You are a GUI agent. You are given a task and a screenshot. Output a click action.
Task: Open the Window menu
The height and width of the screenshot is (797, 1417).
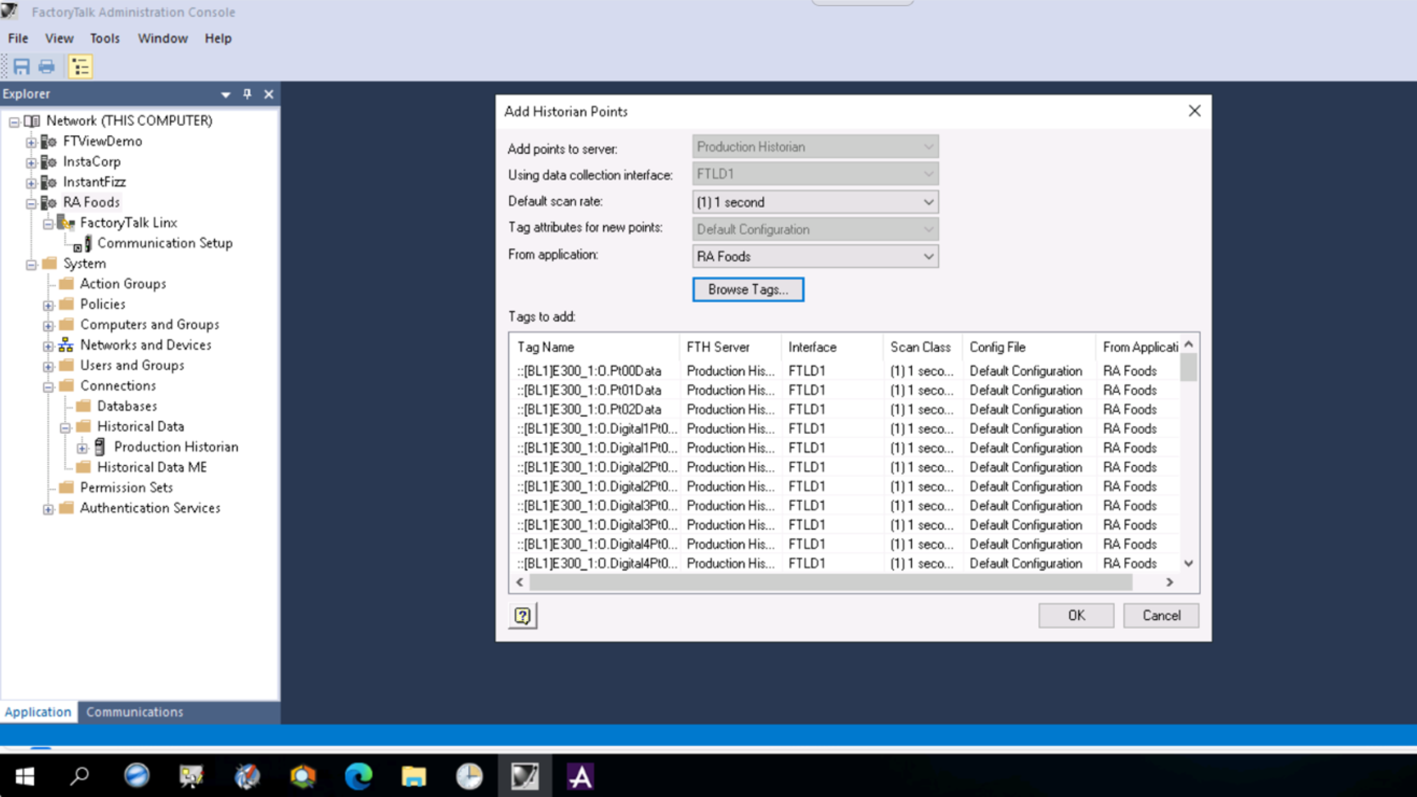point(162,38)
